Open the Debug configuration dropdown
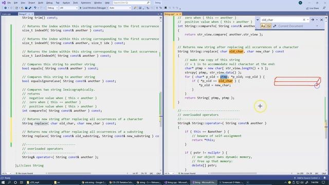The image size is (329, 185). 52,8
